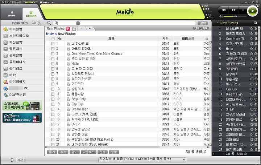
Task: Click the document icon of track 16 Airbag
Action: [68, 119]
